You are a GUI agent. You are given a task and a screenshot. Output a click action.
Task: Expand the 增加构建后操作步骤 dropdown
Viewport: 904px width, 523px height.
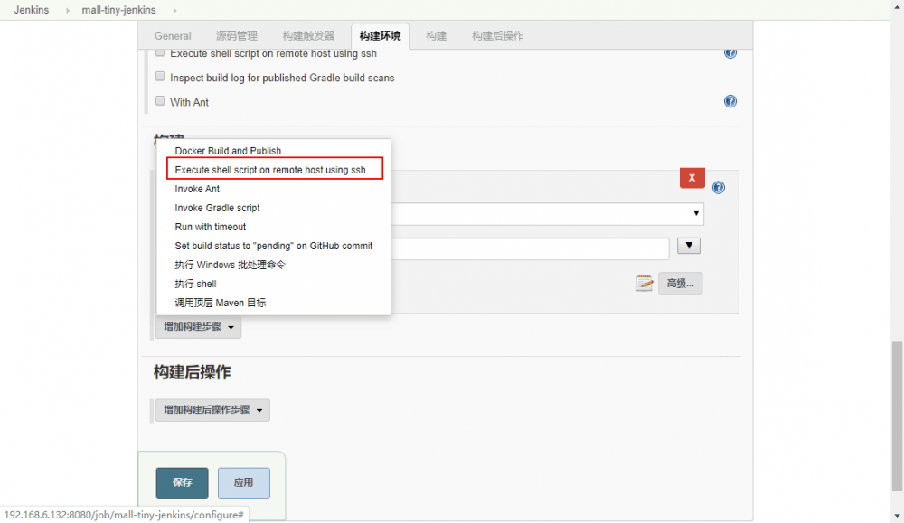click(212, 409)
